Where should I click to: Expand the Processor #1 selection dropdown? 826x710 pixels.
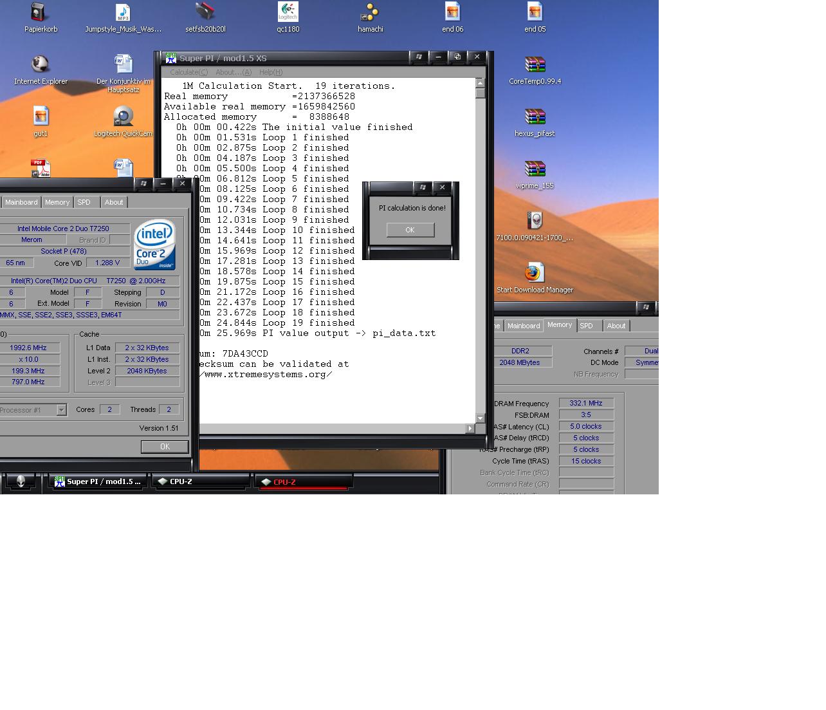tap(62, 410)
